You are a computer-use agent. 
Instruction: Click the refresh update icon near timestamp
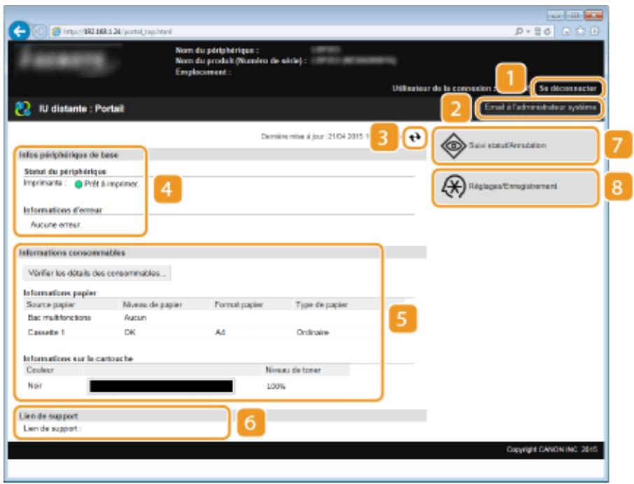click(x=414, y=138)
